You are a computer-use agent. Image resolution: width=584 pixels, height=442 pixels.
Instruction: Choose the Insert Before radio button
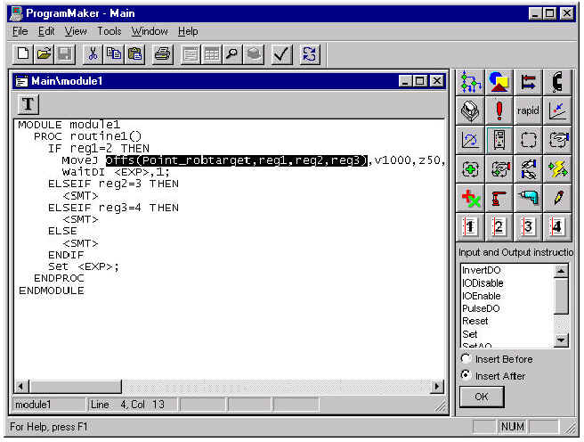point(466,358)
